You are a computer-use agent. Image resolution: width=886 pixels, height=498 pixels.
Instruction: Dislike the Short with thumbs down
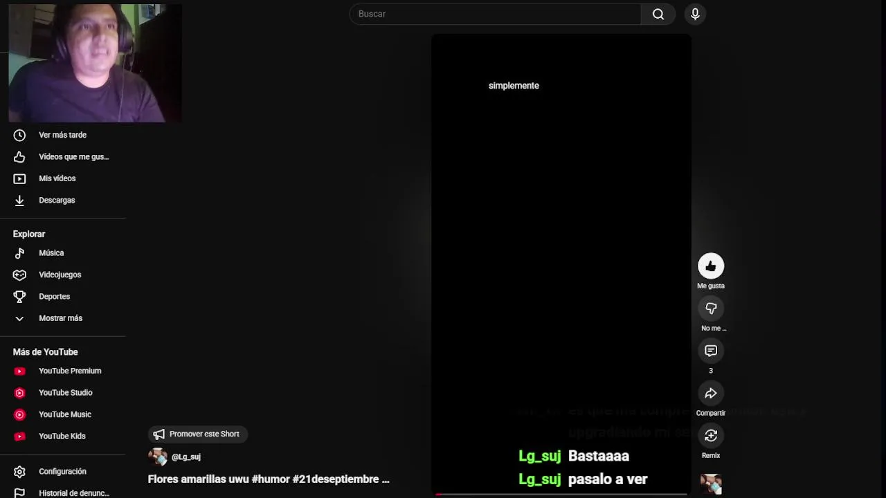click(x=711, y=308)
